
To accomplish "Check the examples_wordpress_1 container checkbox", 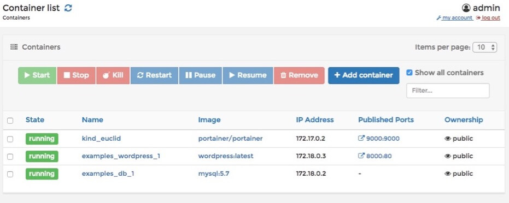I will tap(10, 157).
